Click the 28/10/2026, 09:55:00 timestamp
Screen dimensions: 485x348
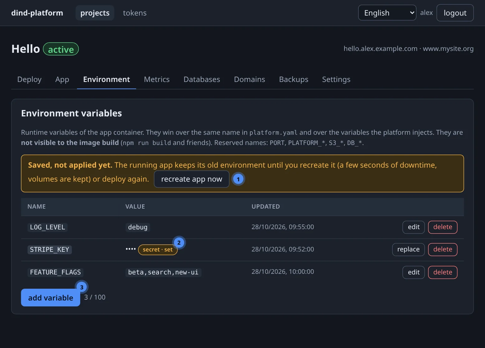(x=283, y=227)
